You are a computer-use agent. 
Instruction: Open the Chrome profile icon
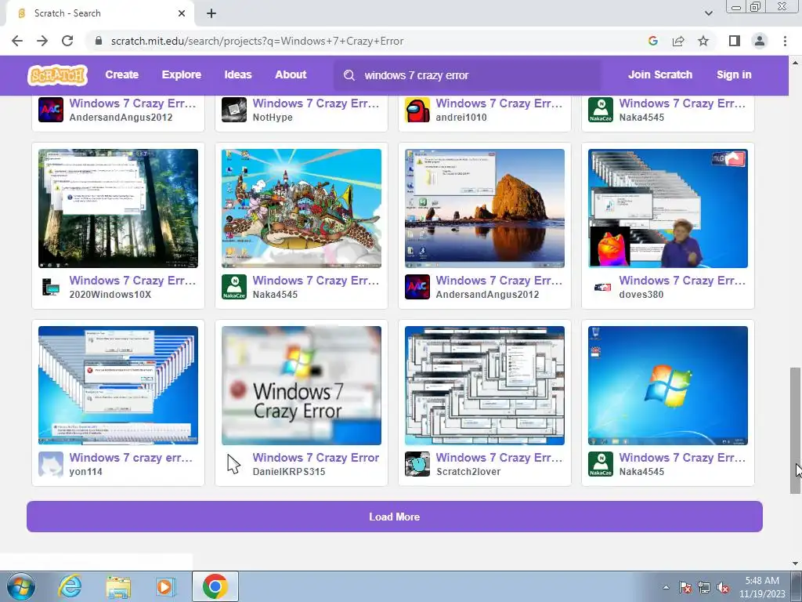(760, 41)
